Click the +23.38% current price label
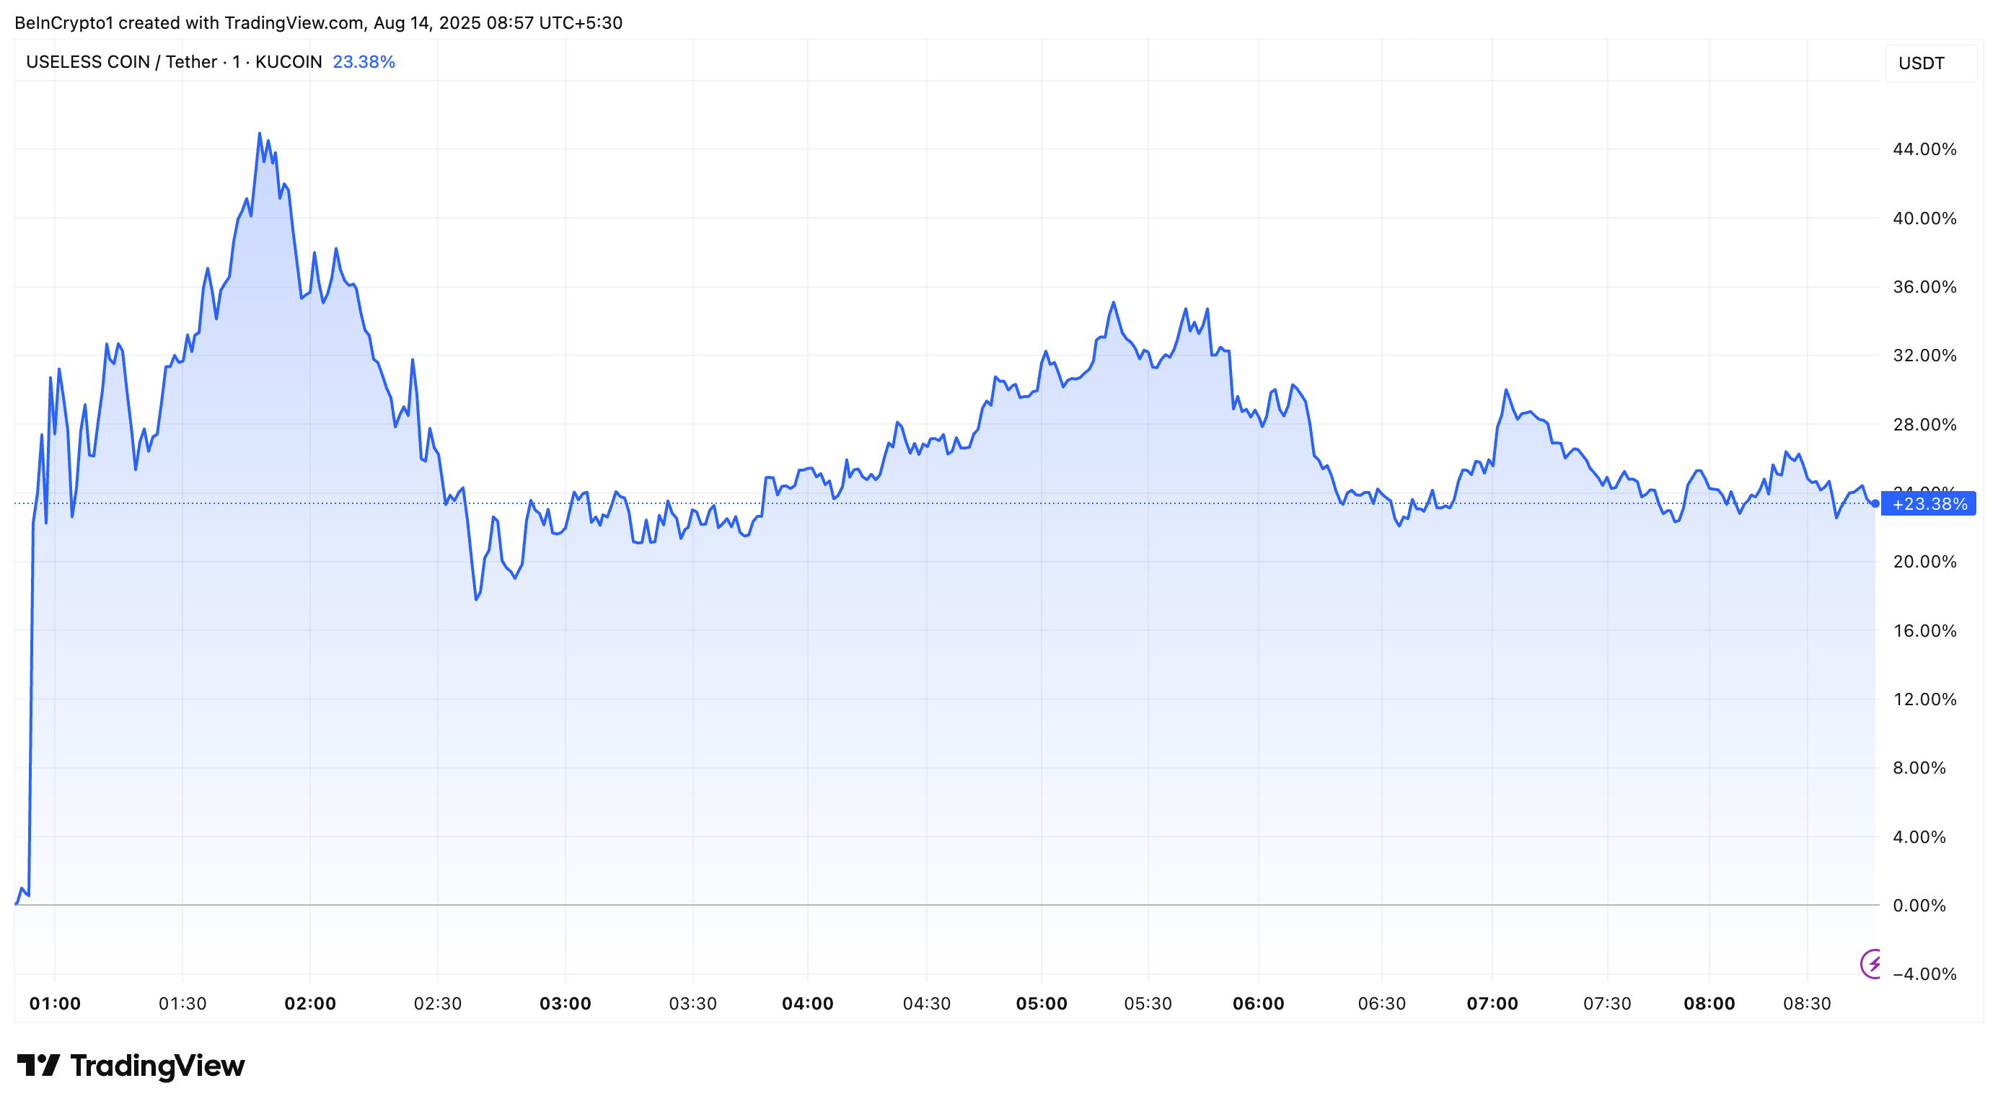Screen dimensions: 1998x1109 click(x=1929, y=504)
